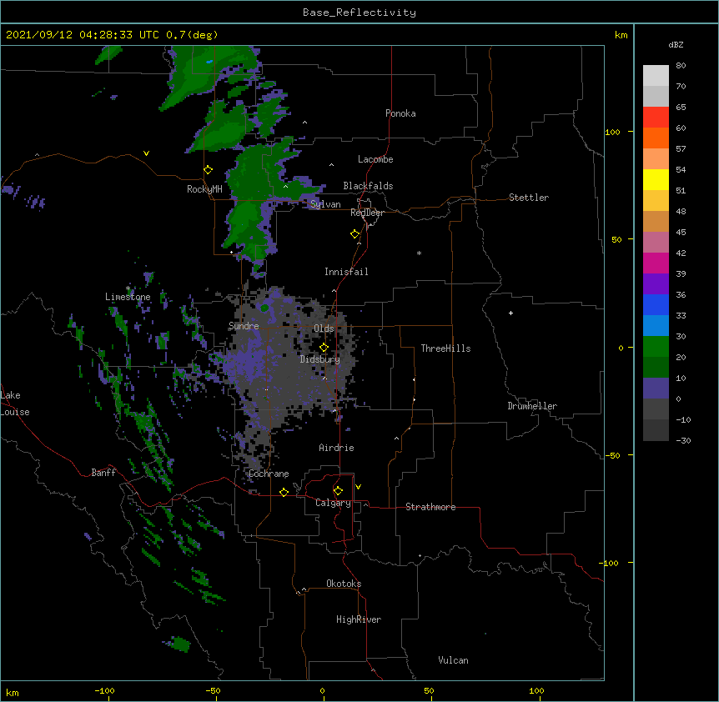Click the yellow diamond marker below Olds
The width and height of the screenshot is (719, 702).
point(324,348)
